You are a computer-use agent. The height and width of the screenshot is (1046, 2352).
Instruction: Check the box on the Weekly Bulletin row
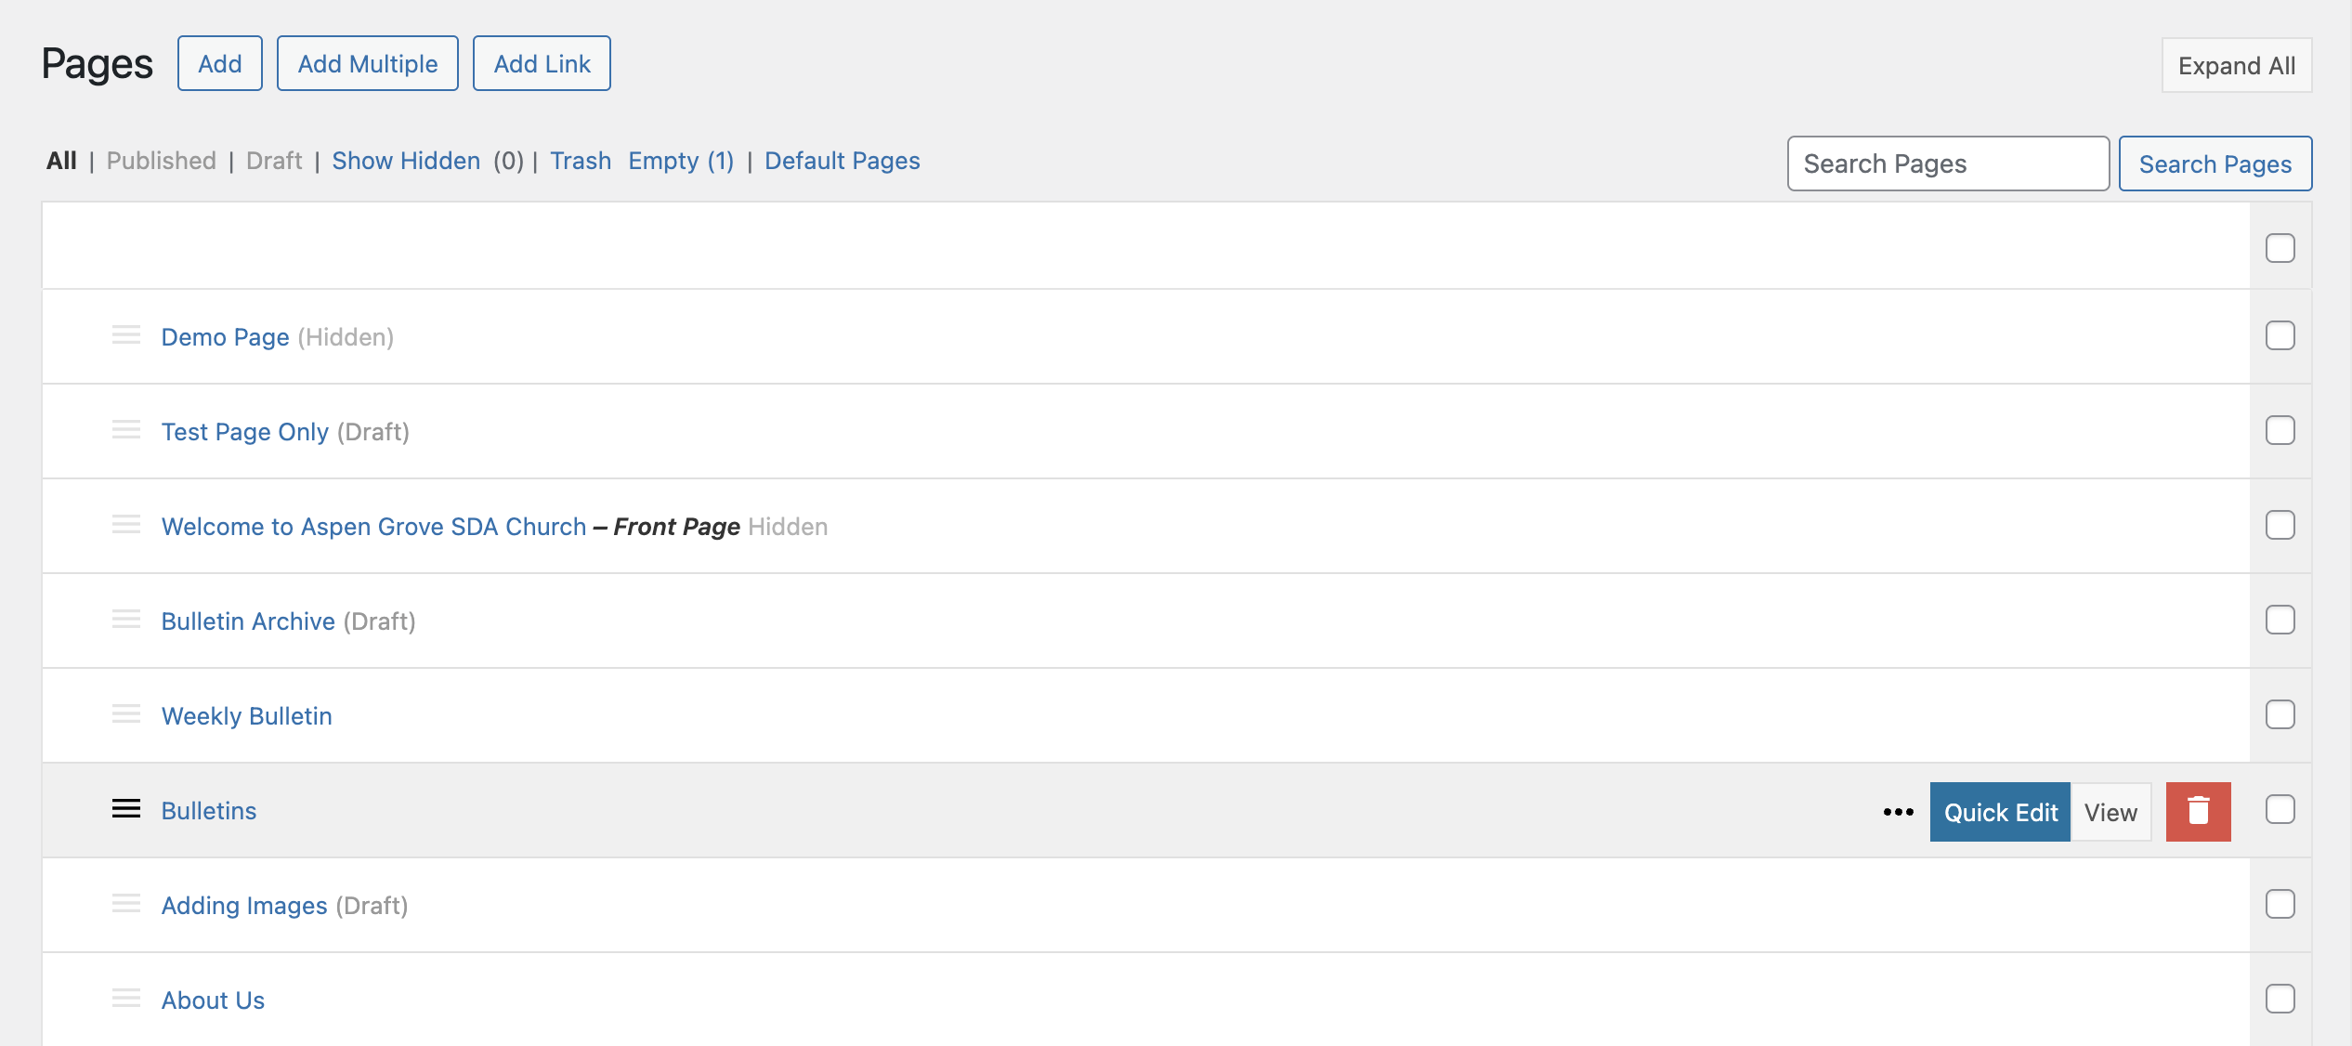coord(2280,715)
